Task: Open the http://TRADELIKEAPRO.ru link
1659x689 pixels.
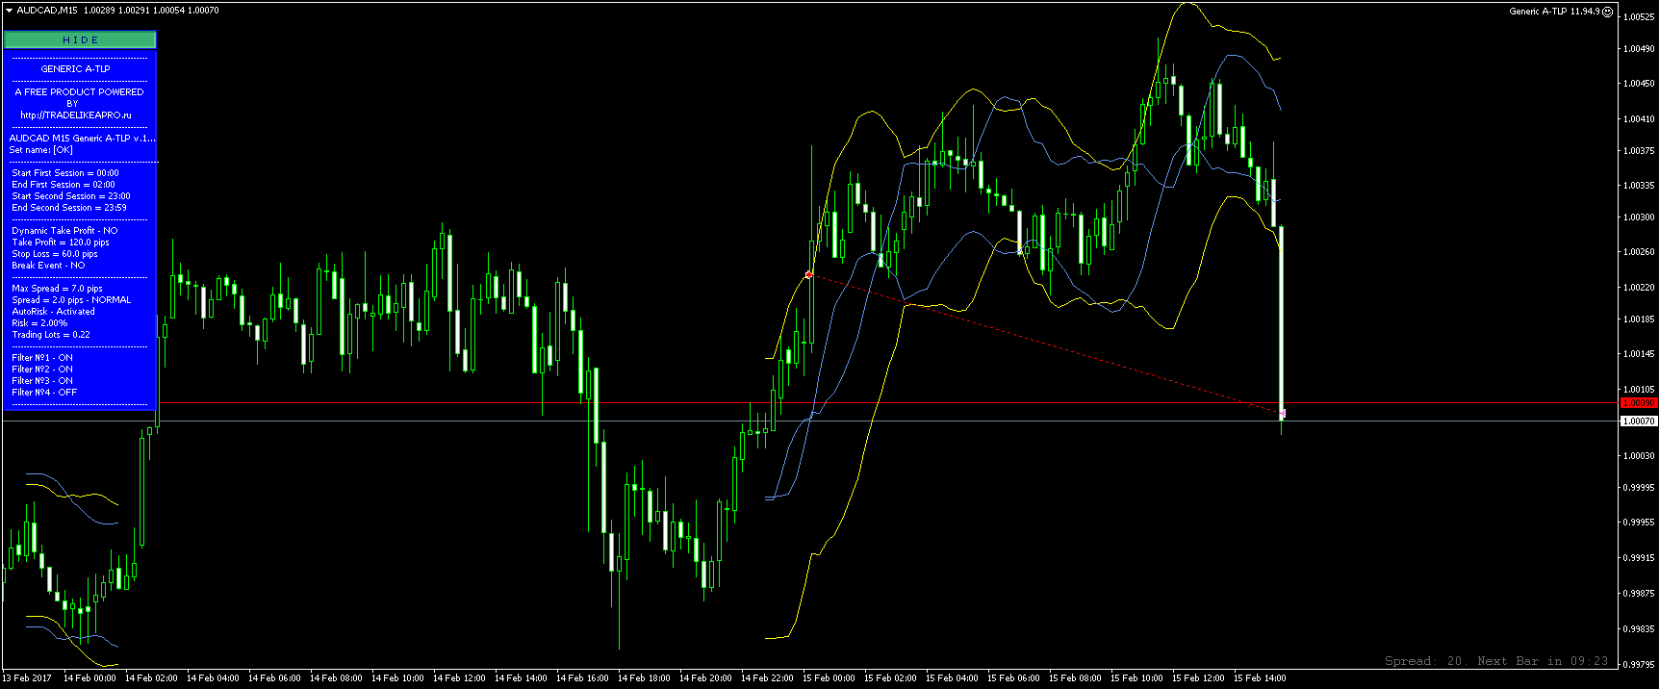Action: 76,115
